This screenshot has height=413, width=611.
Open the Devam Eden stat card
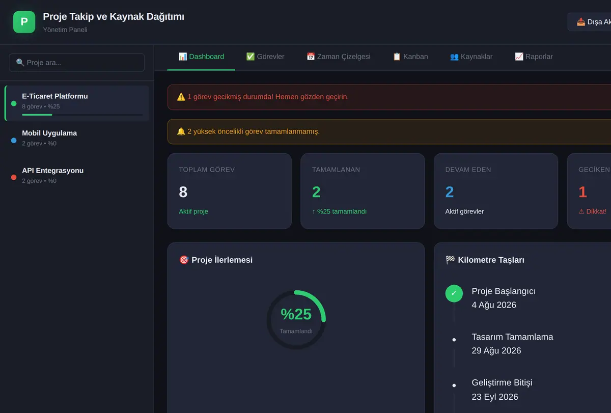496,191
